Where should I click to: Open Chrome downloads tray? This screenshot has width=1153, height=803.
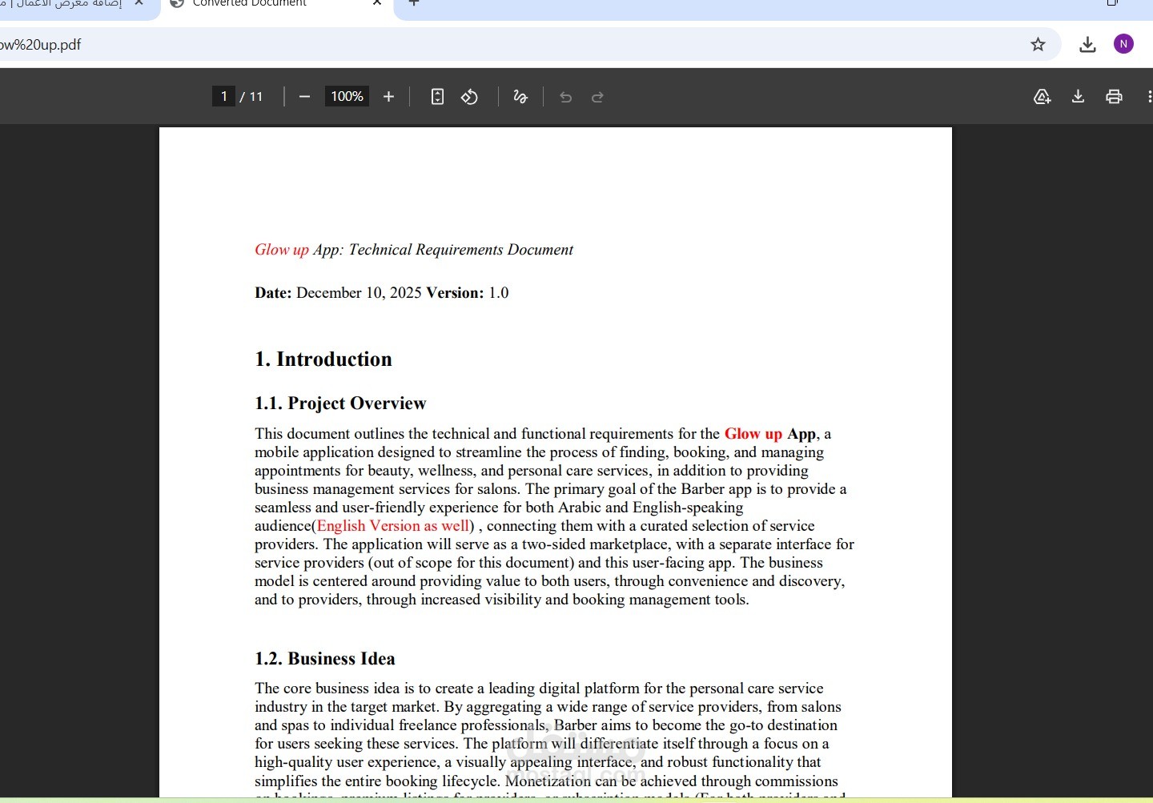coord(1087,45)
